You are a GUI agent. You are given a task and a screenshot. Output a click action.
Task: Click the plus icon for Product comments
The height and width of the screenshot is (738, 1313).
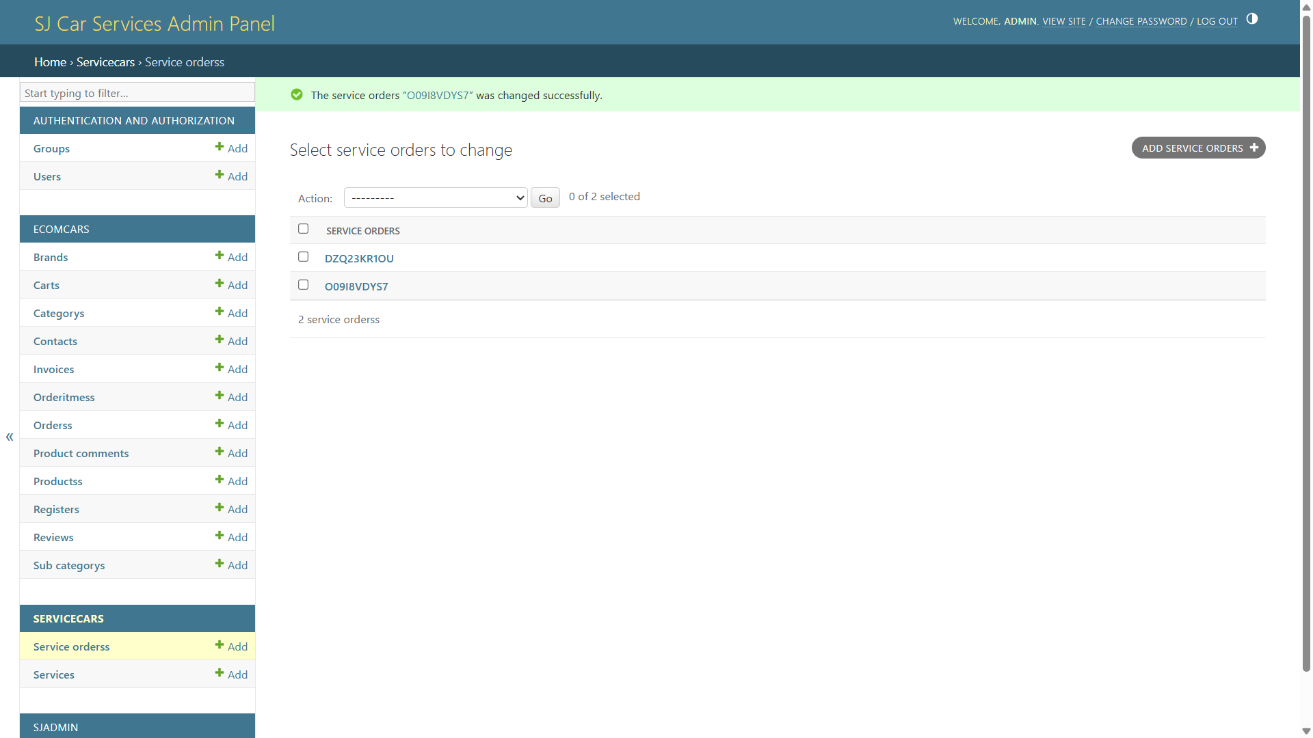(220, 452)
